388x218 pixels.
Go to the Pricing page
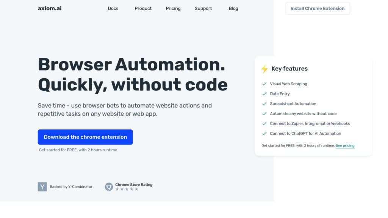pos(173,8)
